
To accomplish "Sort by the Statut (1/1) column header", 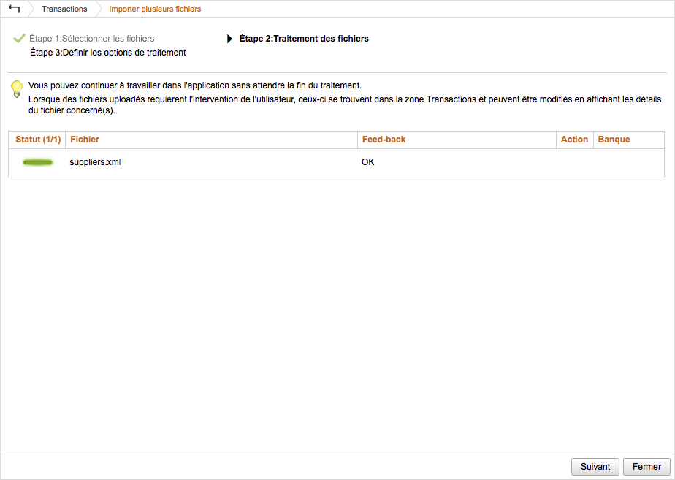I will click(38, 140).
